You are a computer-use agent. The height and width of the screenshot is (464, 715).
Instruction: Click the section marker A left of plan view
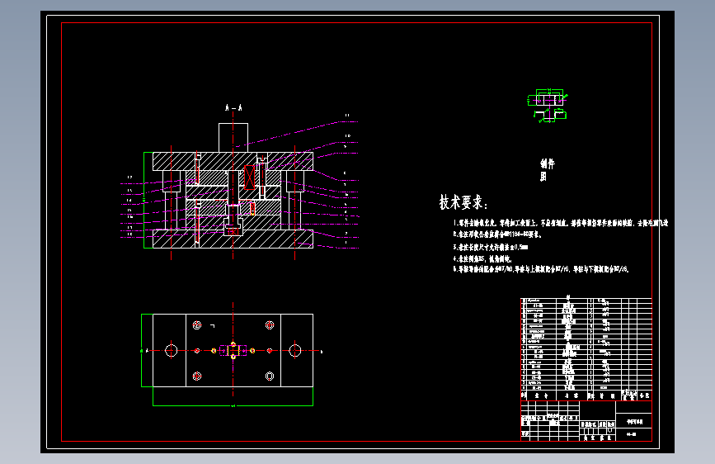tap(147, 350)
